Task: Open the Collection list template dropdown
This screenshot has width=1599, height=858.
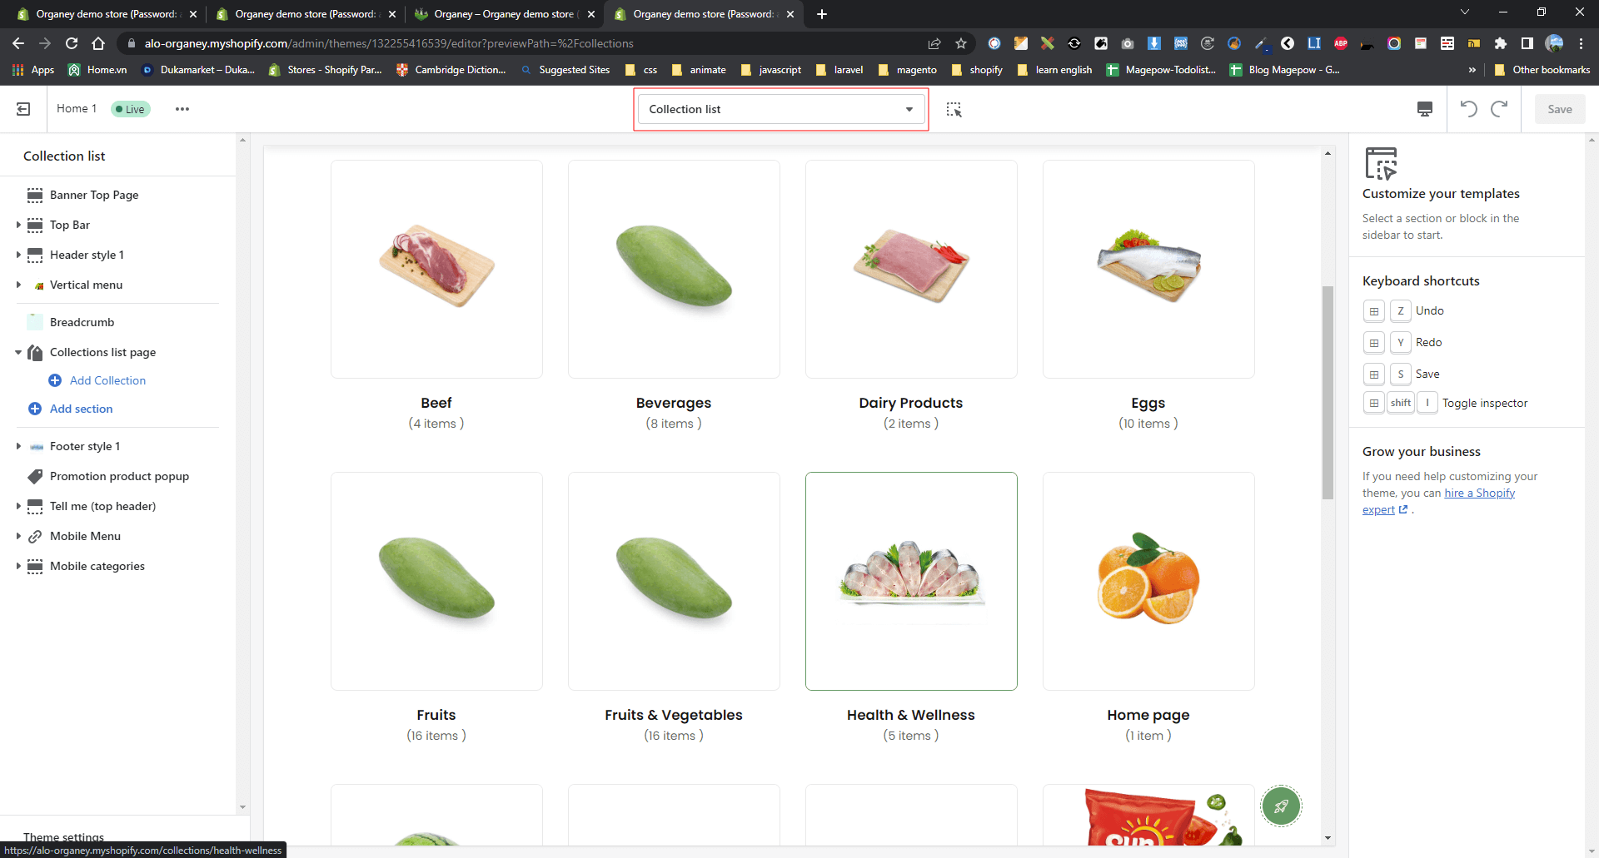Action: point(780,109)
